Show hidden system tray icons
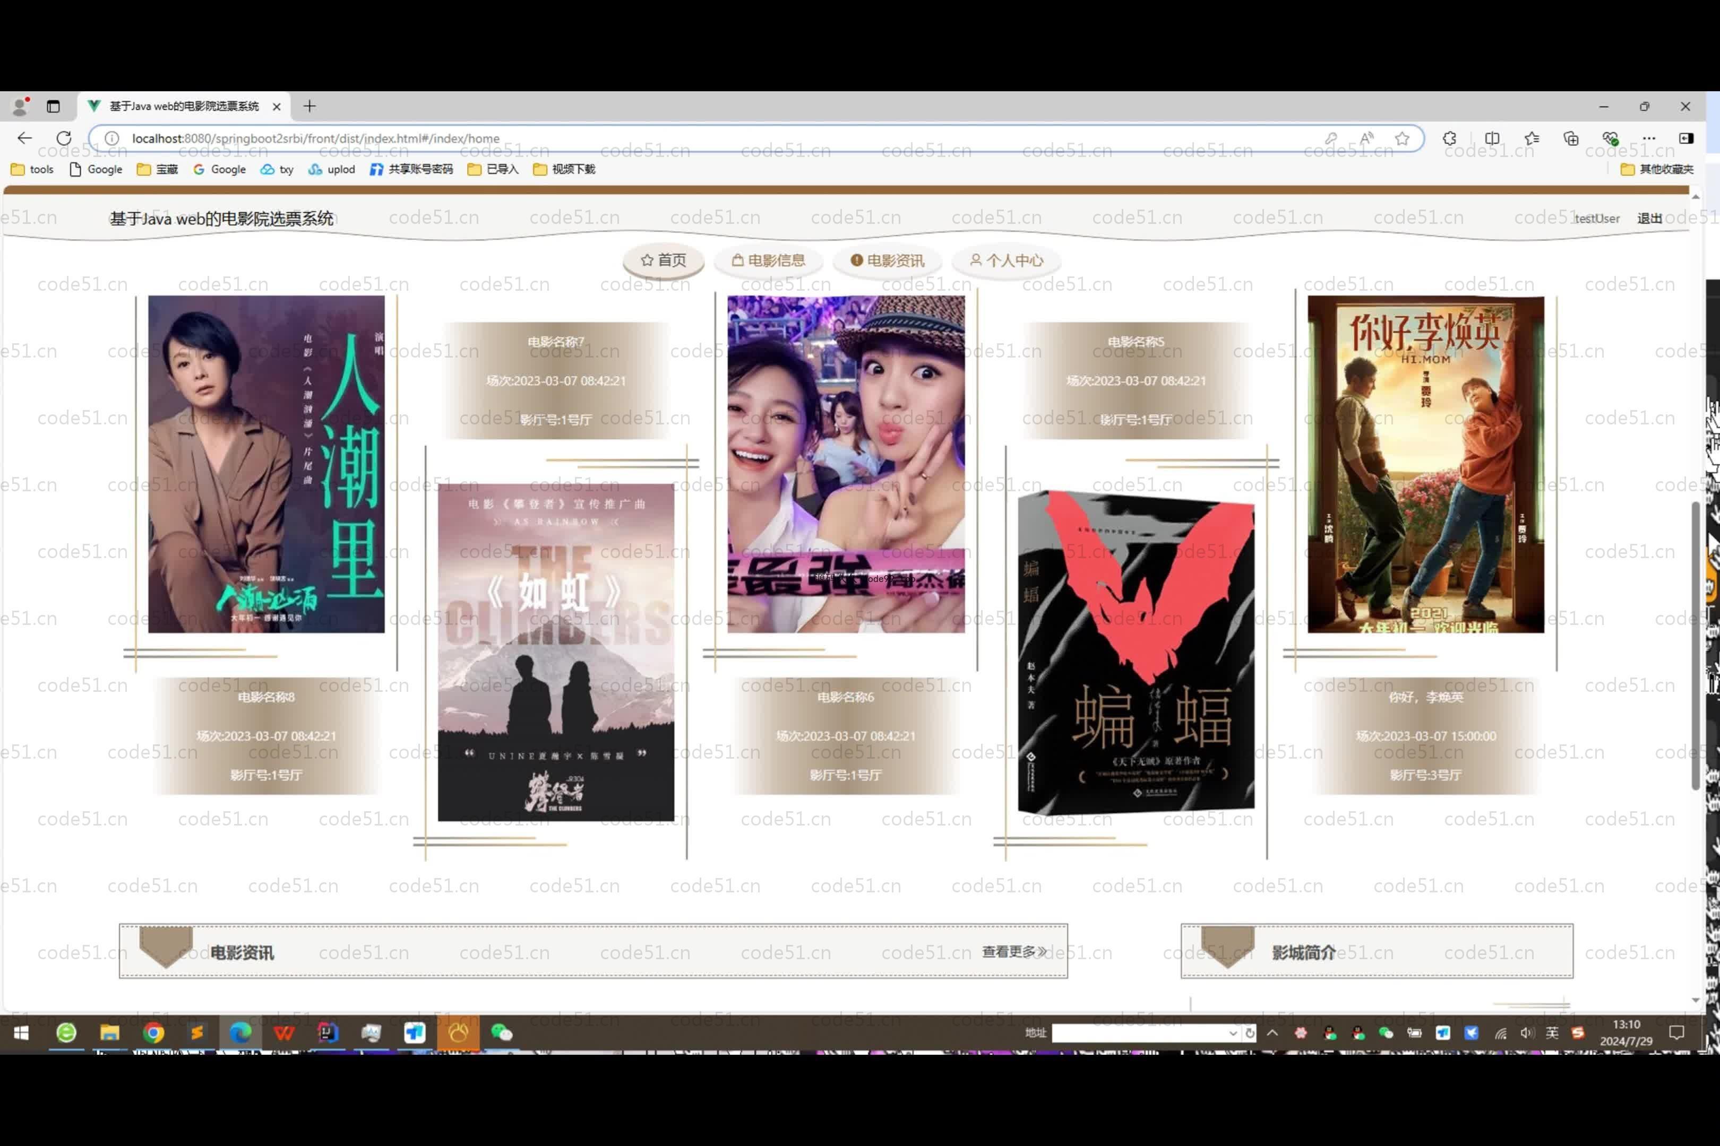The image size is (1720, 1146). tap(1272, 1032)
